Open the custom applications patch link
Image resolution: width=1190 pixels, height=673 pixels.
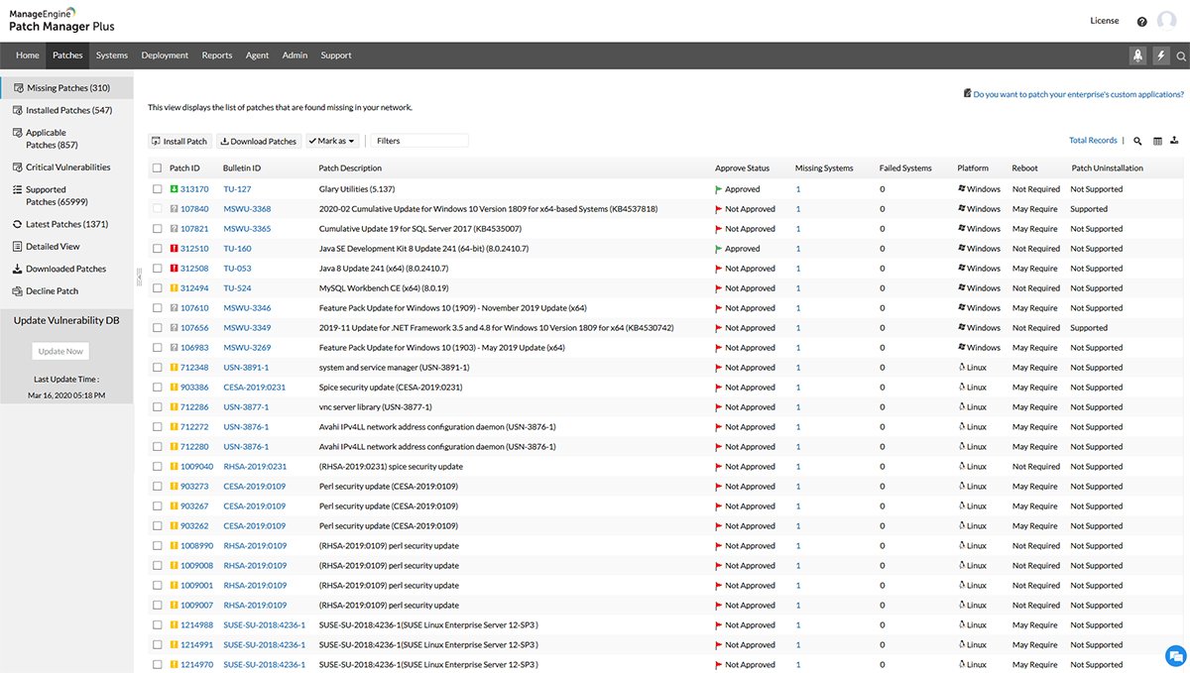(1078, 94)
